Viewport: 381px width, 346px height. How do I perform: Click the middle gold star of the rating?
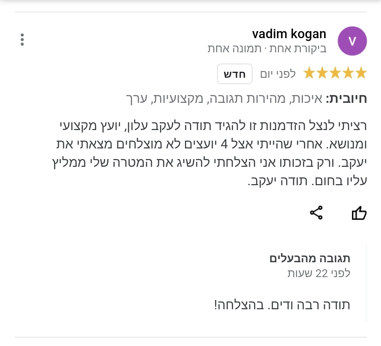tap(335, 74)
